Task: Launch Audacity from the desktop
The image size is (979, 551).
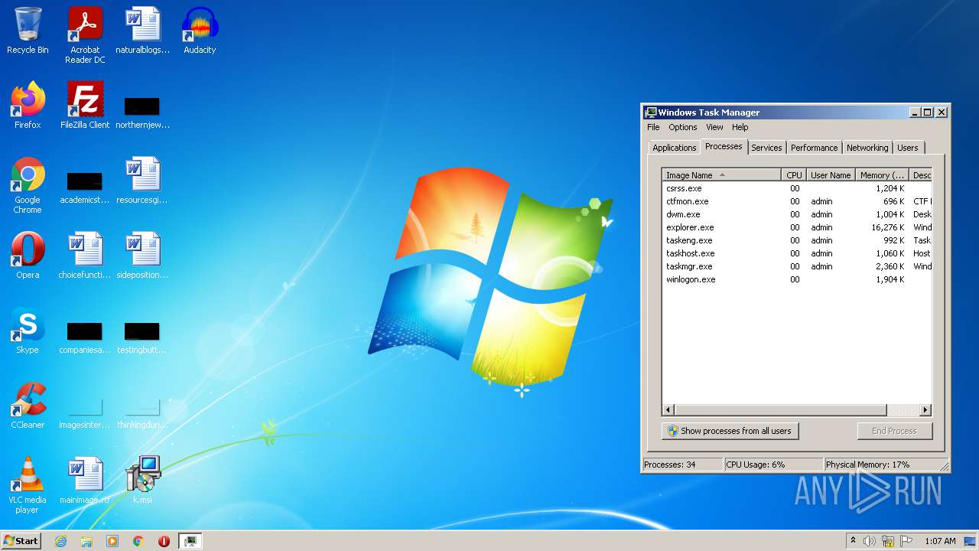Action: pyautogui.click(x=200, y=31)
